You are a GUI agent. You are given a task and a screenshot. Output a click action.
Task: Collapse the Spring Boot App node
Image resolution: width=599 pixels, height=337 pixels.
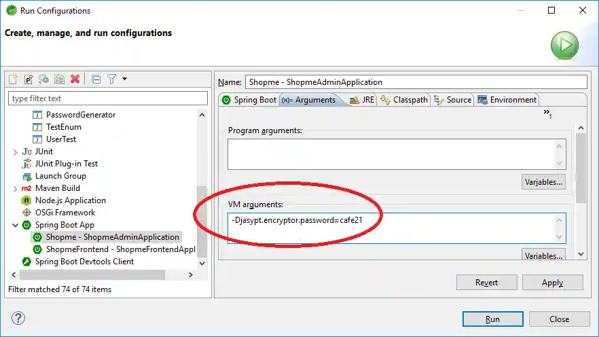coord(15,225)
